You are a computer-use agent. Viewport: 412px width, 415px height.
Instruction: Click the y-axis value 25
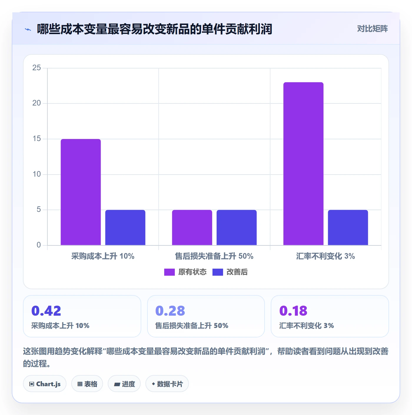[36, 68]
